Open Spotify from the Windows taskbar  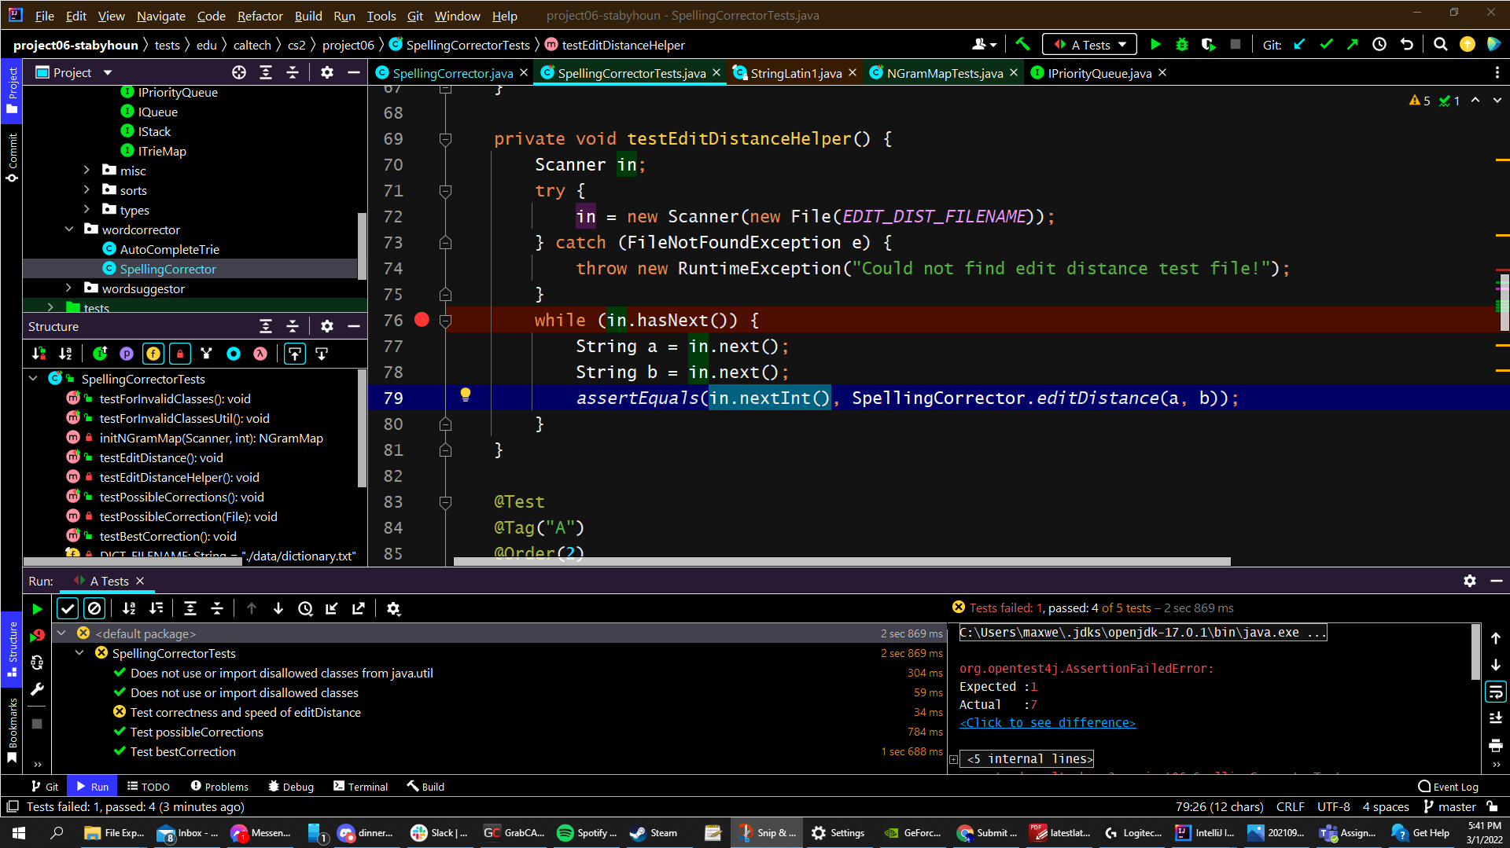tap(586, 833)
